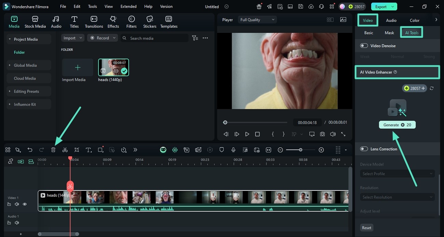Toggle Video 1 track visibility eye
The image size is (444, 237).
click(25, 204)
